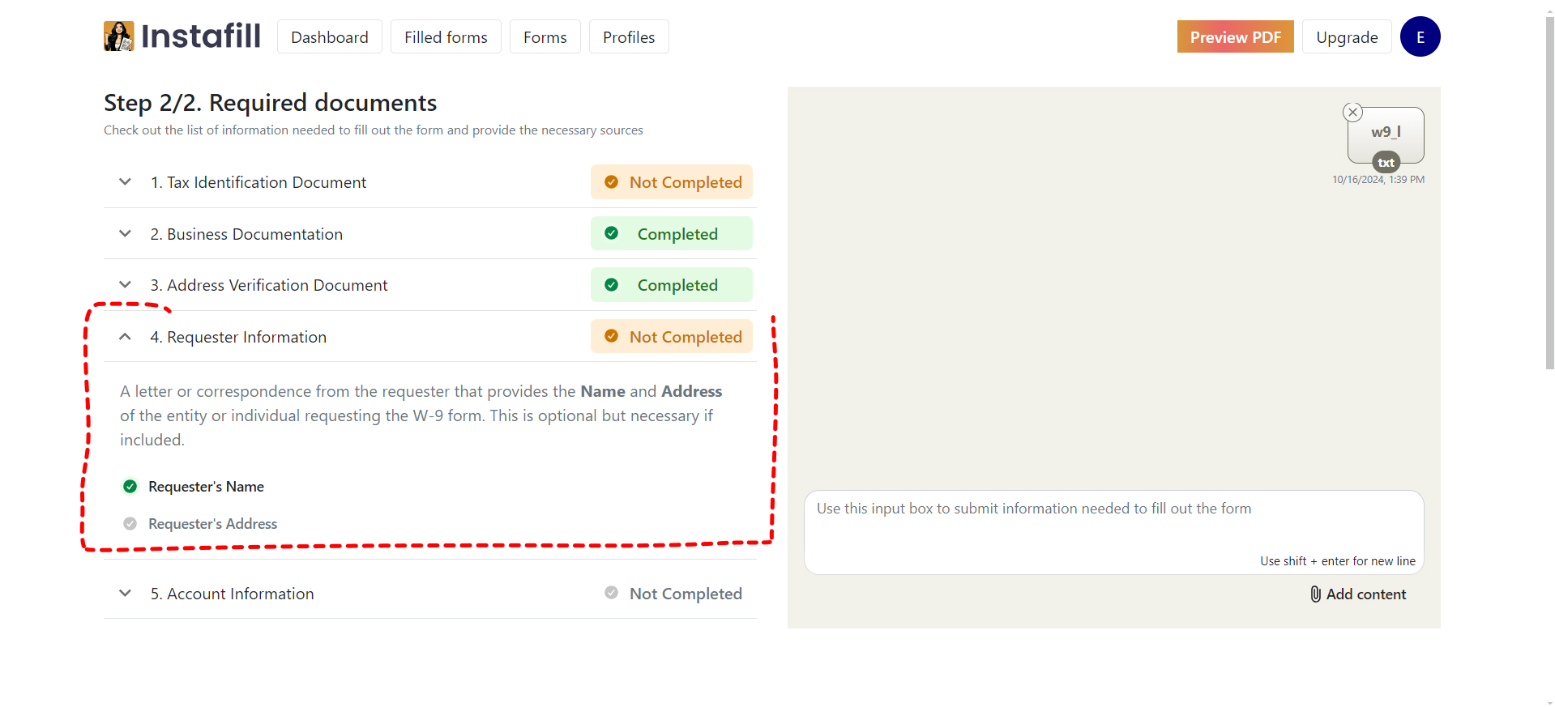This screenshot has height=707, width=1555.
Task: Click Not Completed status for Account Information
Action: (673, 594)
